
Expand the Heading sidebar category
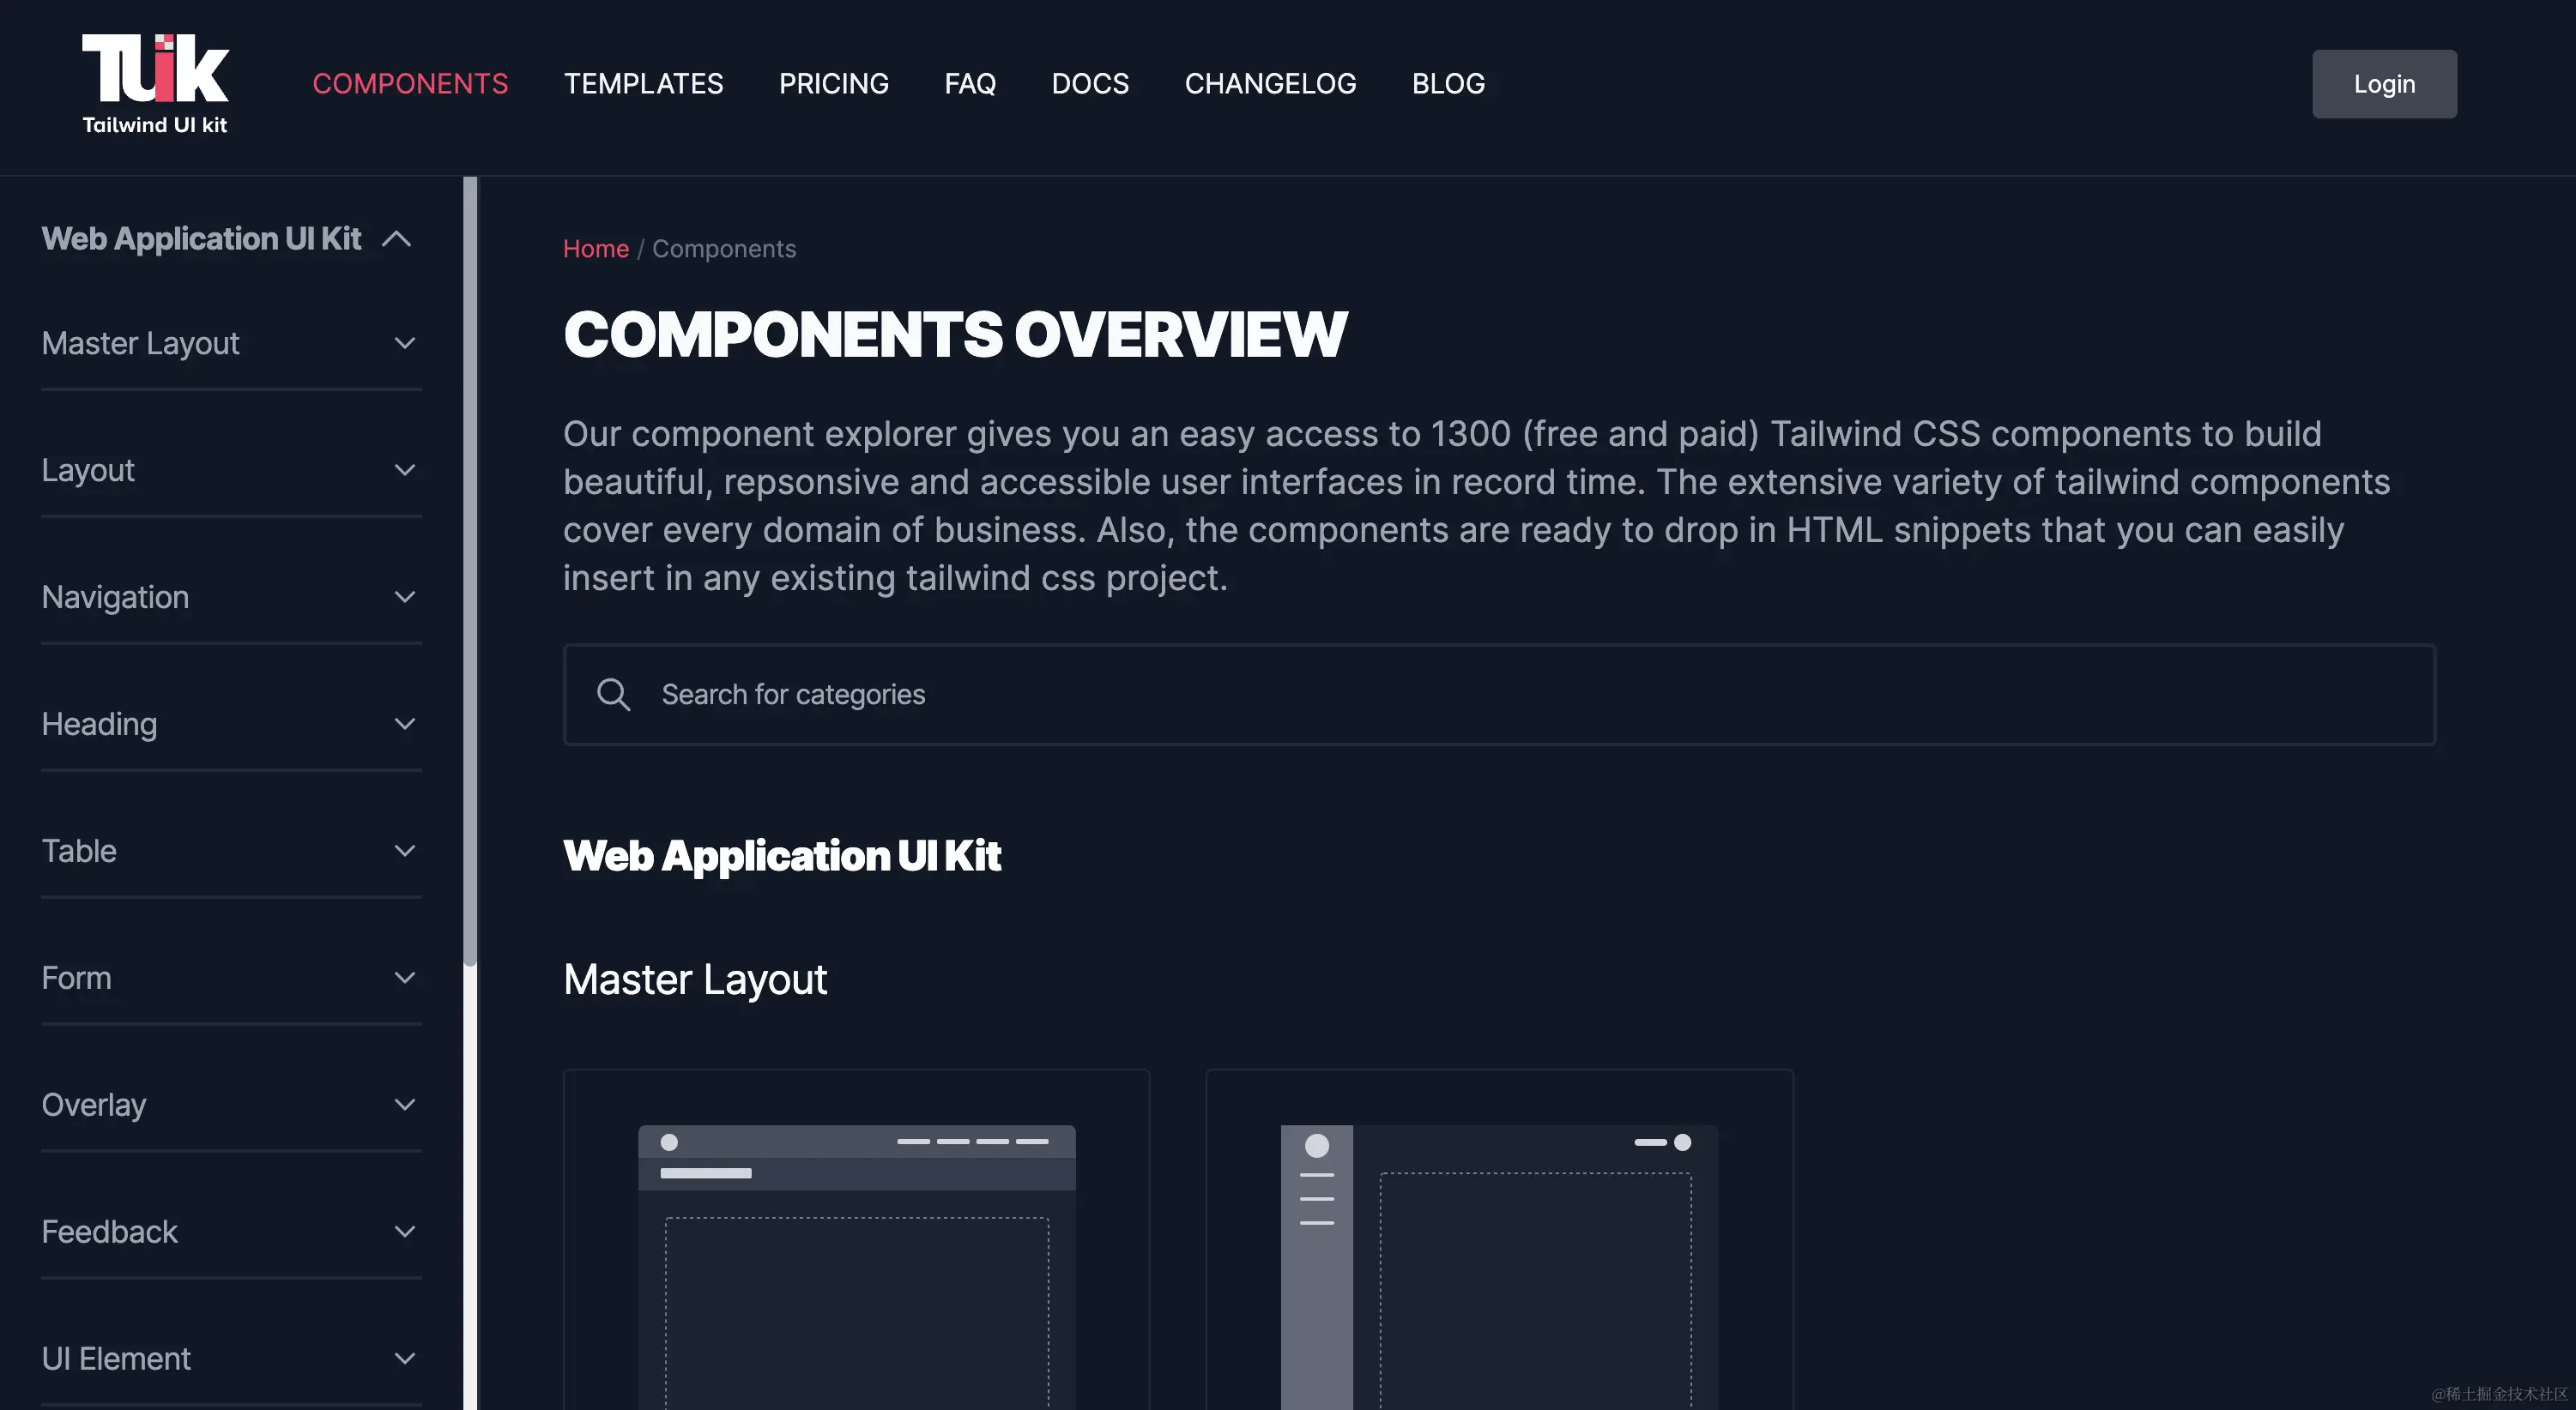pos(99,725)
